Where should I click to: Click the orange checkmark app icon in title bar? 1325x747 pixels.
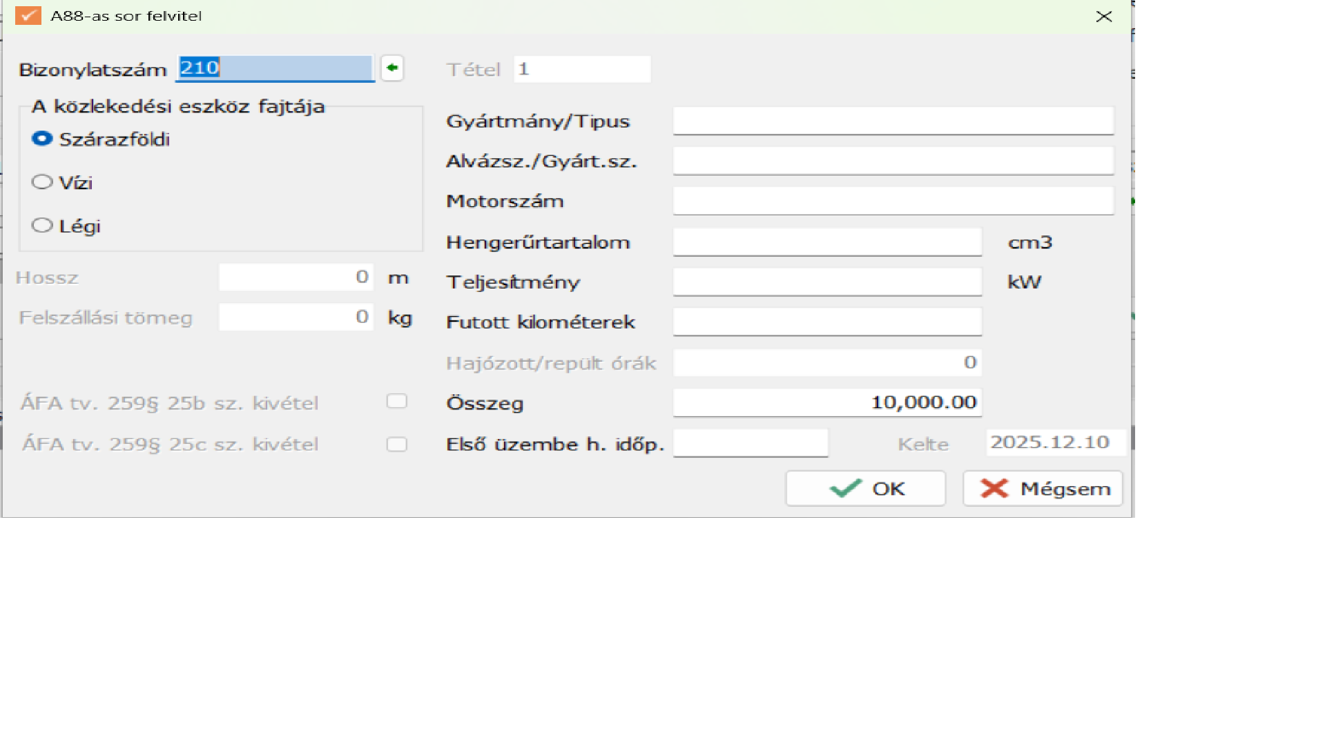[28, 16]
